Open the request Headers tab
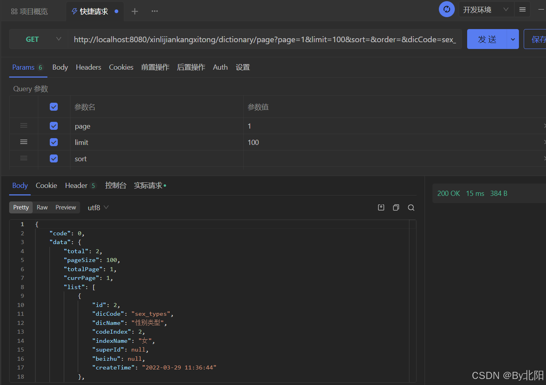This screenshot has height=385, width=546. [88, 67]
